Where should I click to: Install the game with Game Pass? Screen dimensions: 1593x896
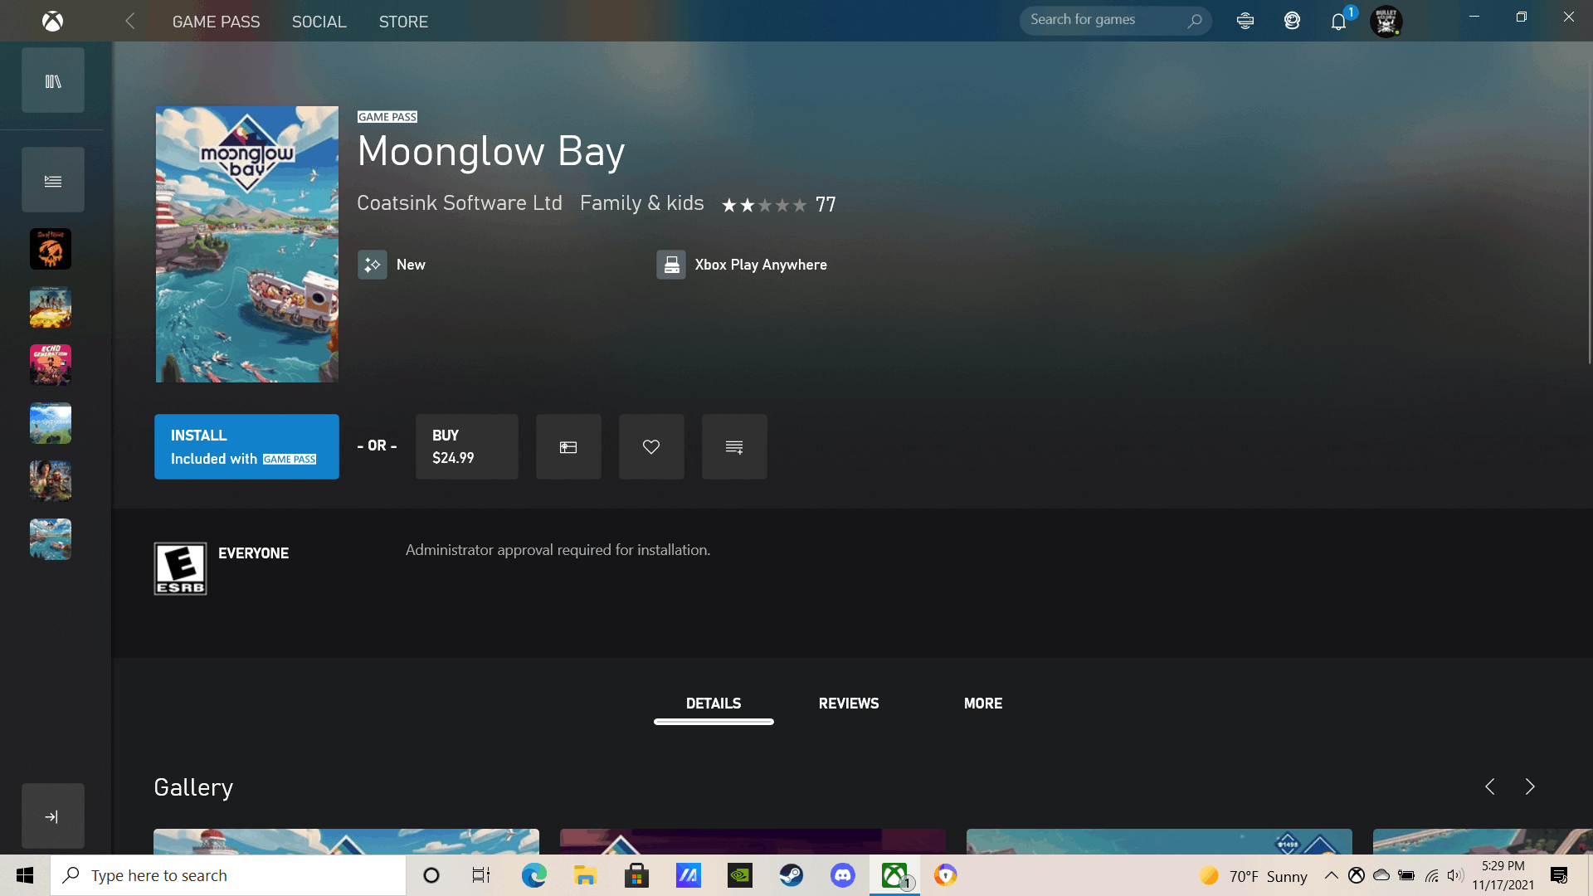246,446
